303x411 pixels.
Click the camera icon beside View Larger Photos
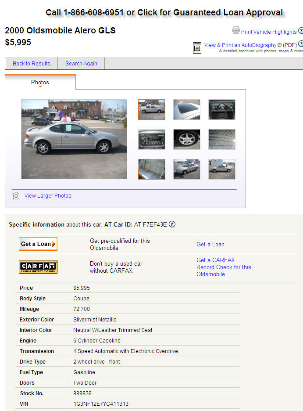coord(15,196)
